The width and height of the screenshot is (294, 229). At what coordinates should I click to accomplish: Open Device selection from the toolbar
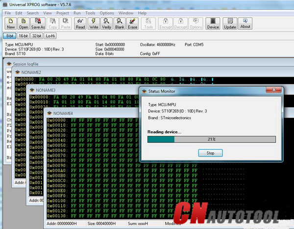[213, 23]
